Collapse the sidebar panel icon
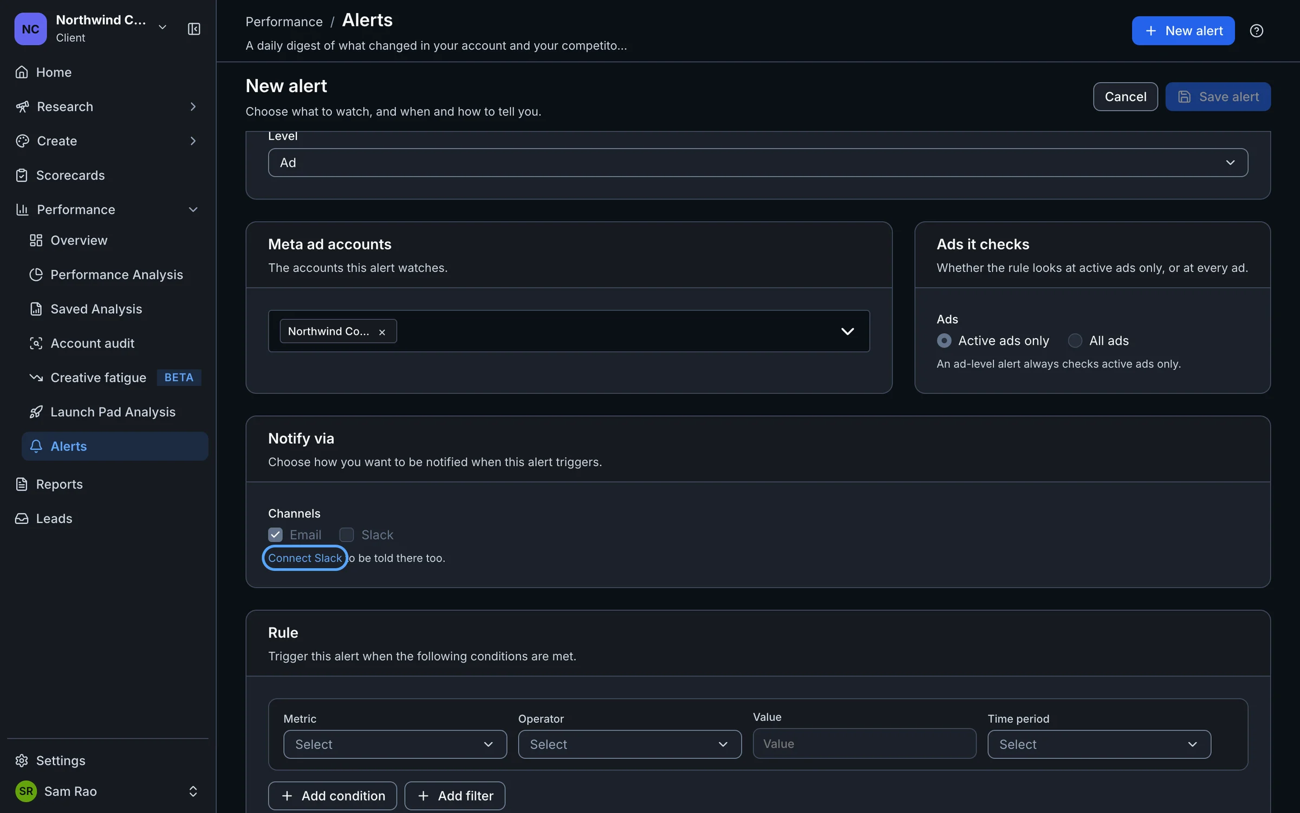 tap(194, 29)
